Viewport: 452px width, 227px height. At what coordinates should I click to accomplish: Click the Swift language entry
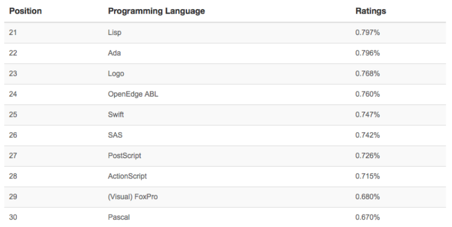pos(116,115)
